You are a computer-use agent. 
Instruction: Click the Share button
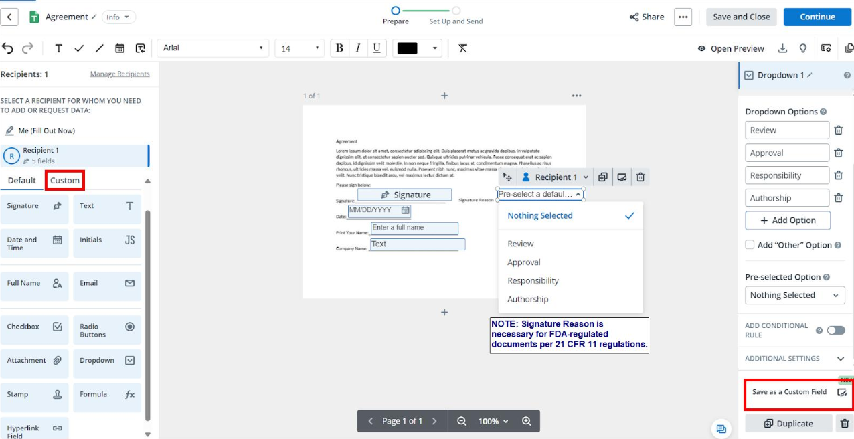647,17
